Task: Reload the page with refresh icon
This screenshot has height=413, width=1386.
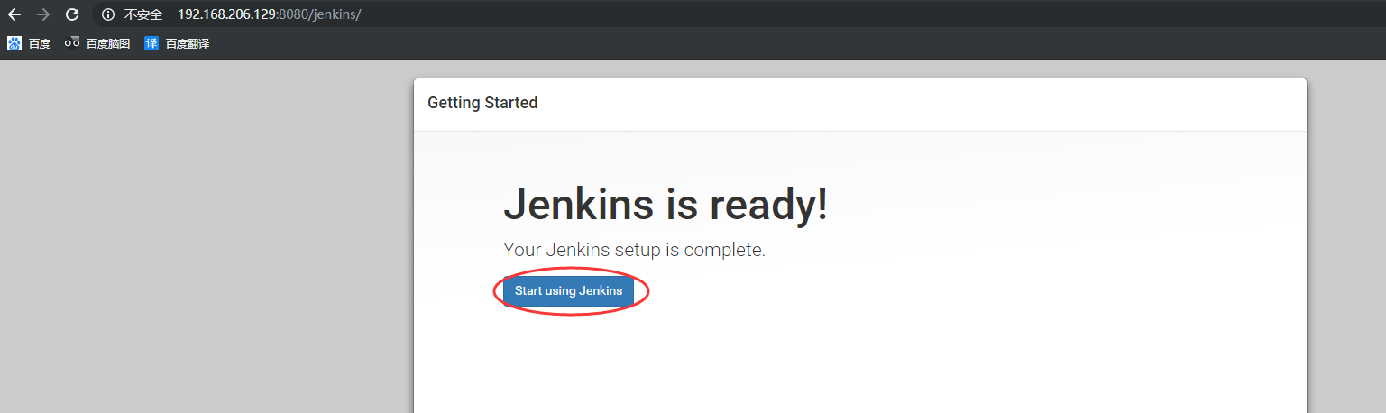Action: [72, 14]
